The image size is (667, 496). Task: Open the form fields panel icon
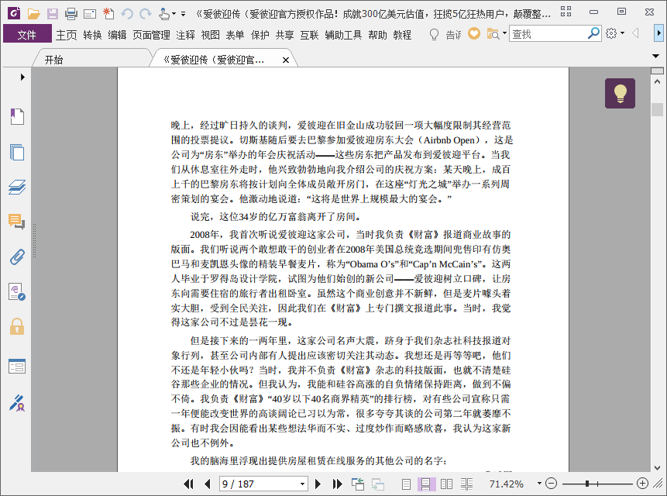[17, 367]
